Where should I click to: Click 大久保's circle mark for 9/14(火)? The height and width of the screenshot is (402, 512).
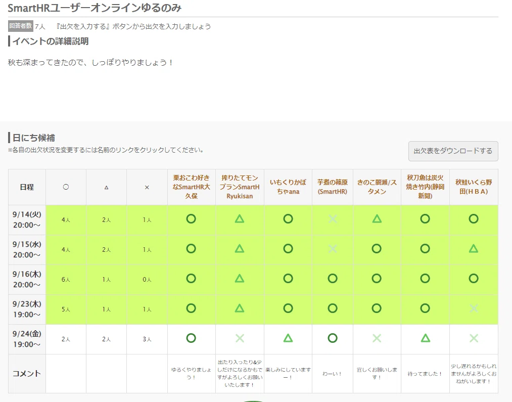point(191,219)
